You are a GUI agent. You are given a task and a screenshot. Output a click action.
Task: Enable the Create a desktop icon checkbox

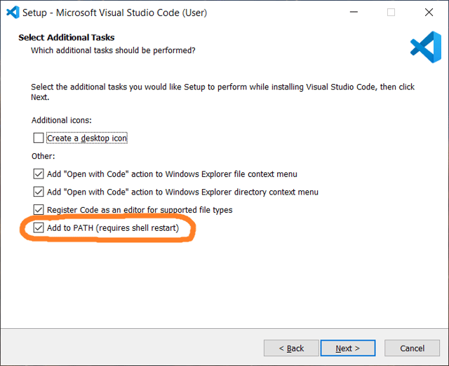click(x=39, y=139)
